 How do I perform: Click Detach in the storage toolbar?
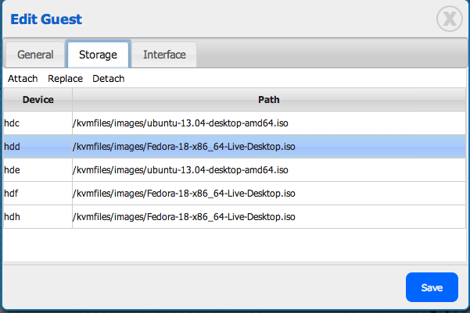(x=108, y=79)
